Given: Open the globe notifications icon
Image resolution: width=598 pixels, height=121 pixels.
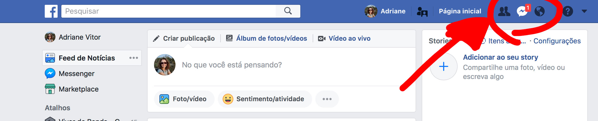Looking at the screenshot, I should click(540, 11).
